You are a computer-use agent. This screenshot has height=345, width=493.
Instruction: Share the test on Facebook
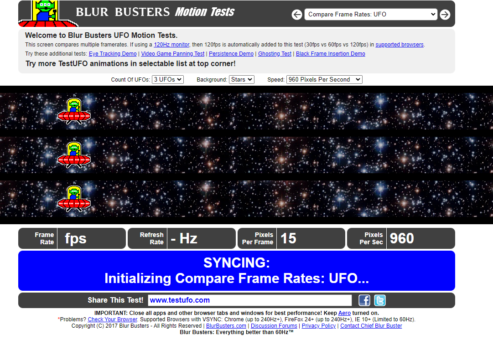coord(364,300)
